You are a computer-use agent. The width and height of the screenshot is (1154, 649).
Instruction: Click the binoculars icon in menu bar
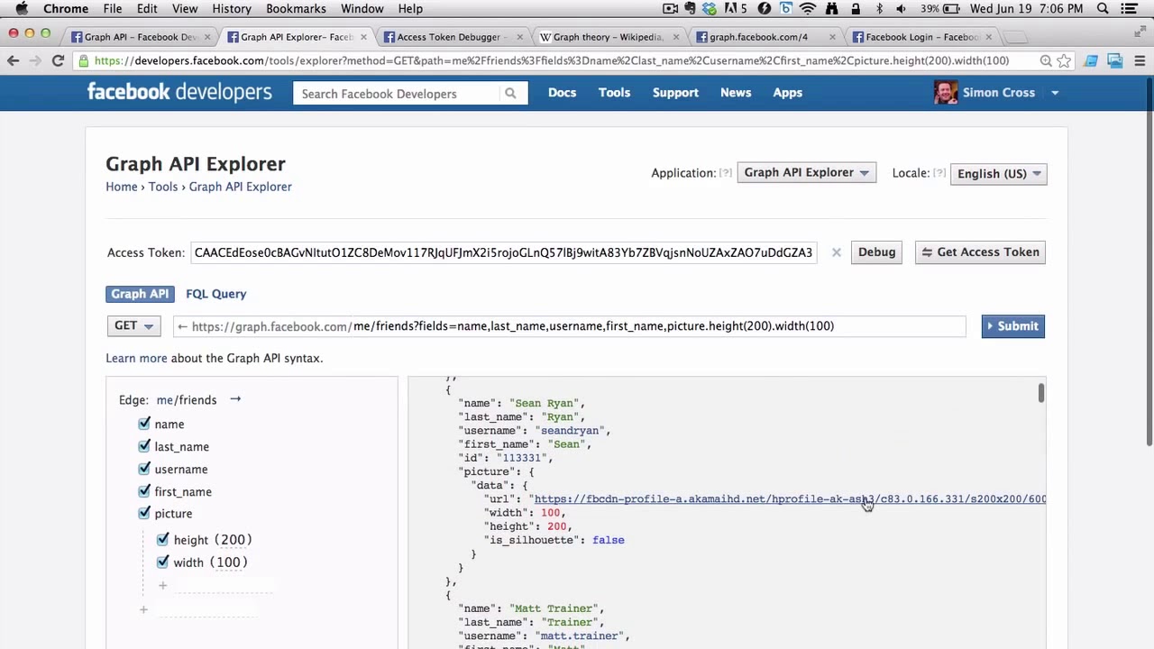831,9
